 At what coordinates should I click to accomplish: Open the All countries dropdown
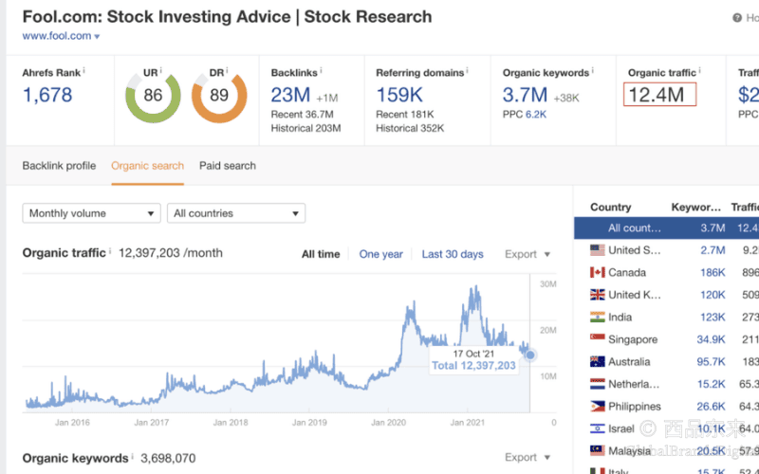pyautogui.click(x=236, y=213)
